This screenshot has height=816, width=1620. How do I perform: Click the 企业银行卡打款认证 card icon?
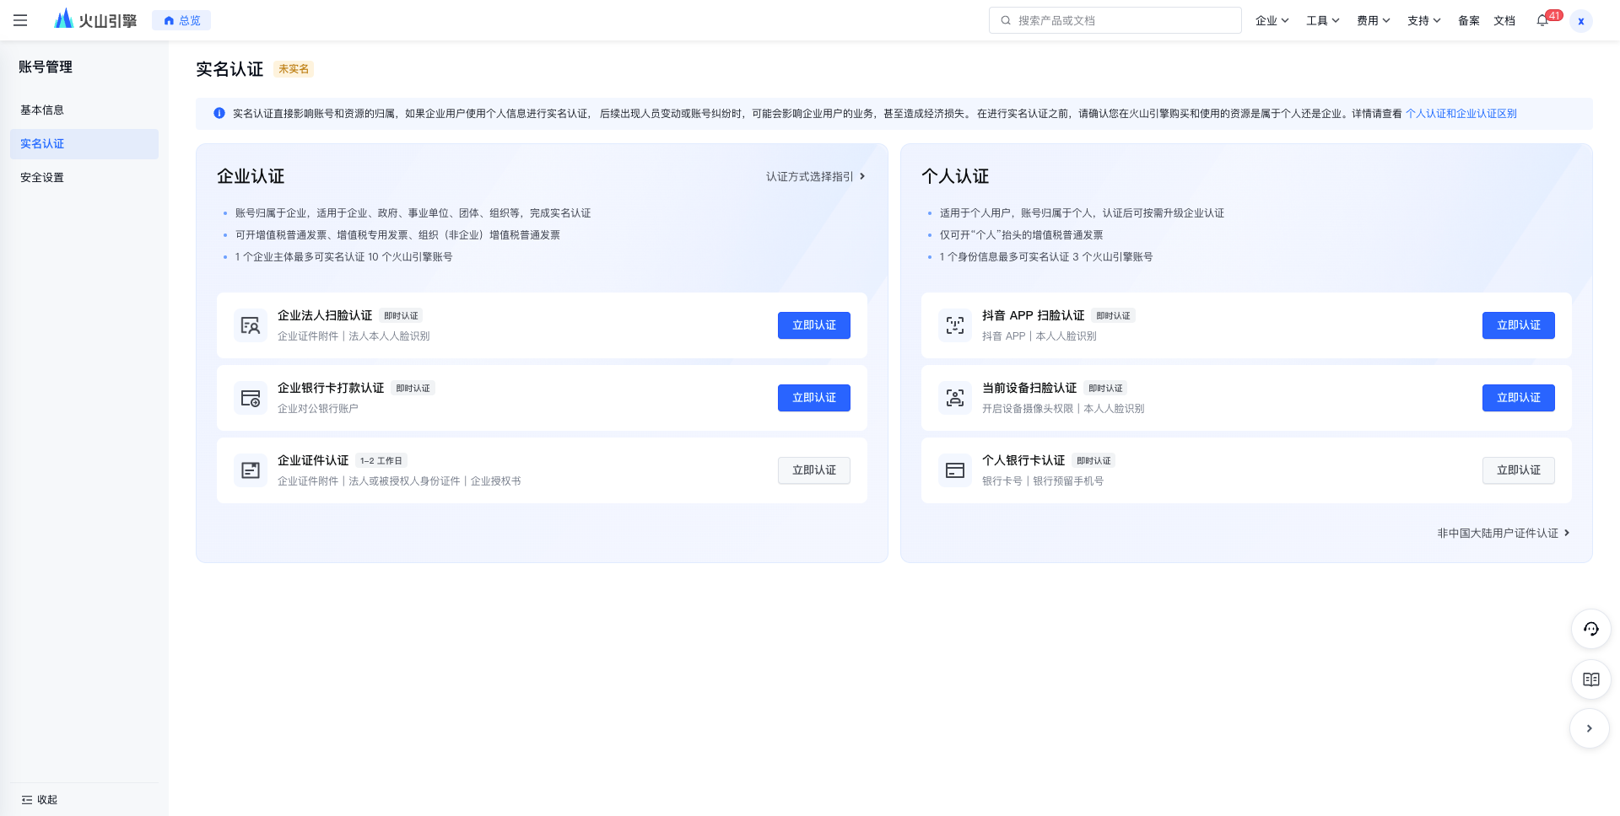click(251, 398)
